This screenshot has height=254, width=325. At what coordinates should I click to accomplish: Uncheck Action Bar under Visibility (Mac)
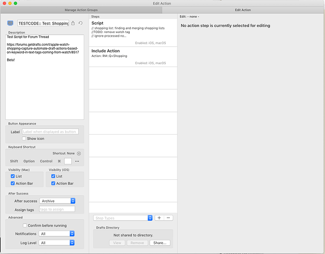pos(13,183)
